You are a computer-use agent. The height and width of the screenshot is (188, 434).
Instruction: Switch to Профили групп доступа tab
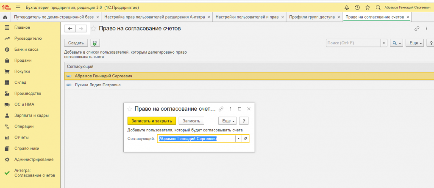pyautogui.click(x=312, y=17)
